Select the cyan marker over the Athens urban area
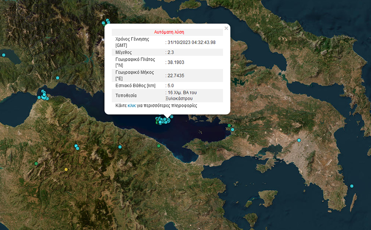Screen dimensions: 371x230 click(x=299, y=140)
